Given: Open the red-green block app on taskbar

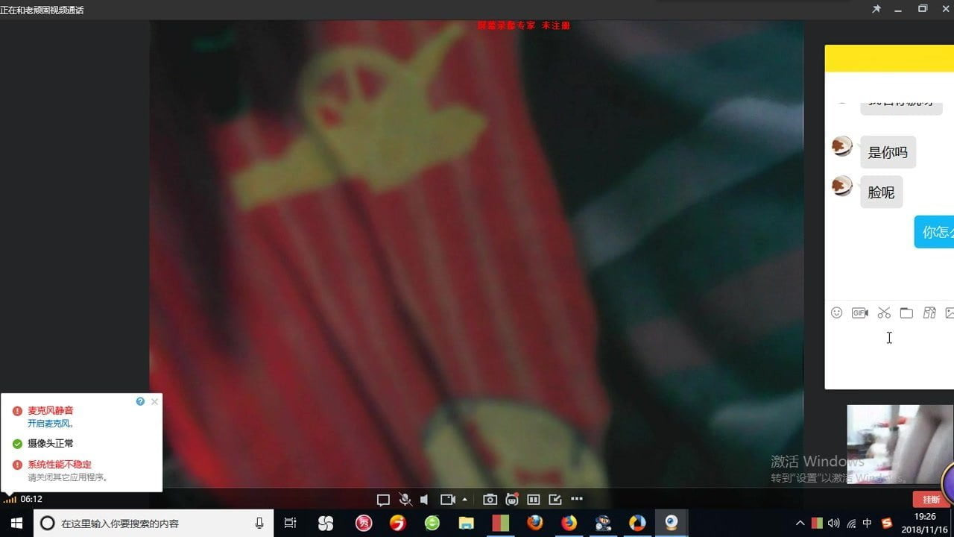Looking at the screenshot, I should point(501,523).
